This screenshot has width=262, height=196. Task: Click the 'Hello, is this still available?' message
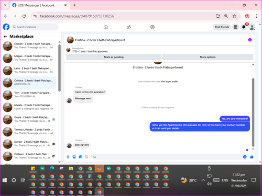(90, 92)
